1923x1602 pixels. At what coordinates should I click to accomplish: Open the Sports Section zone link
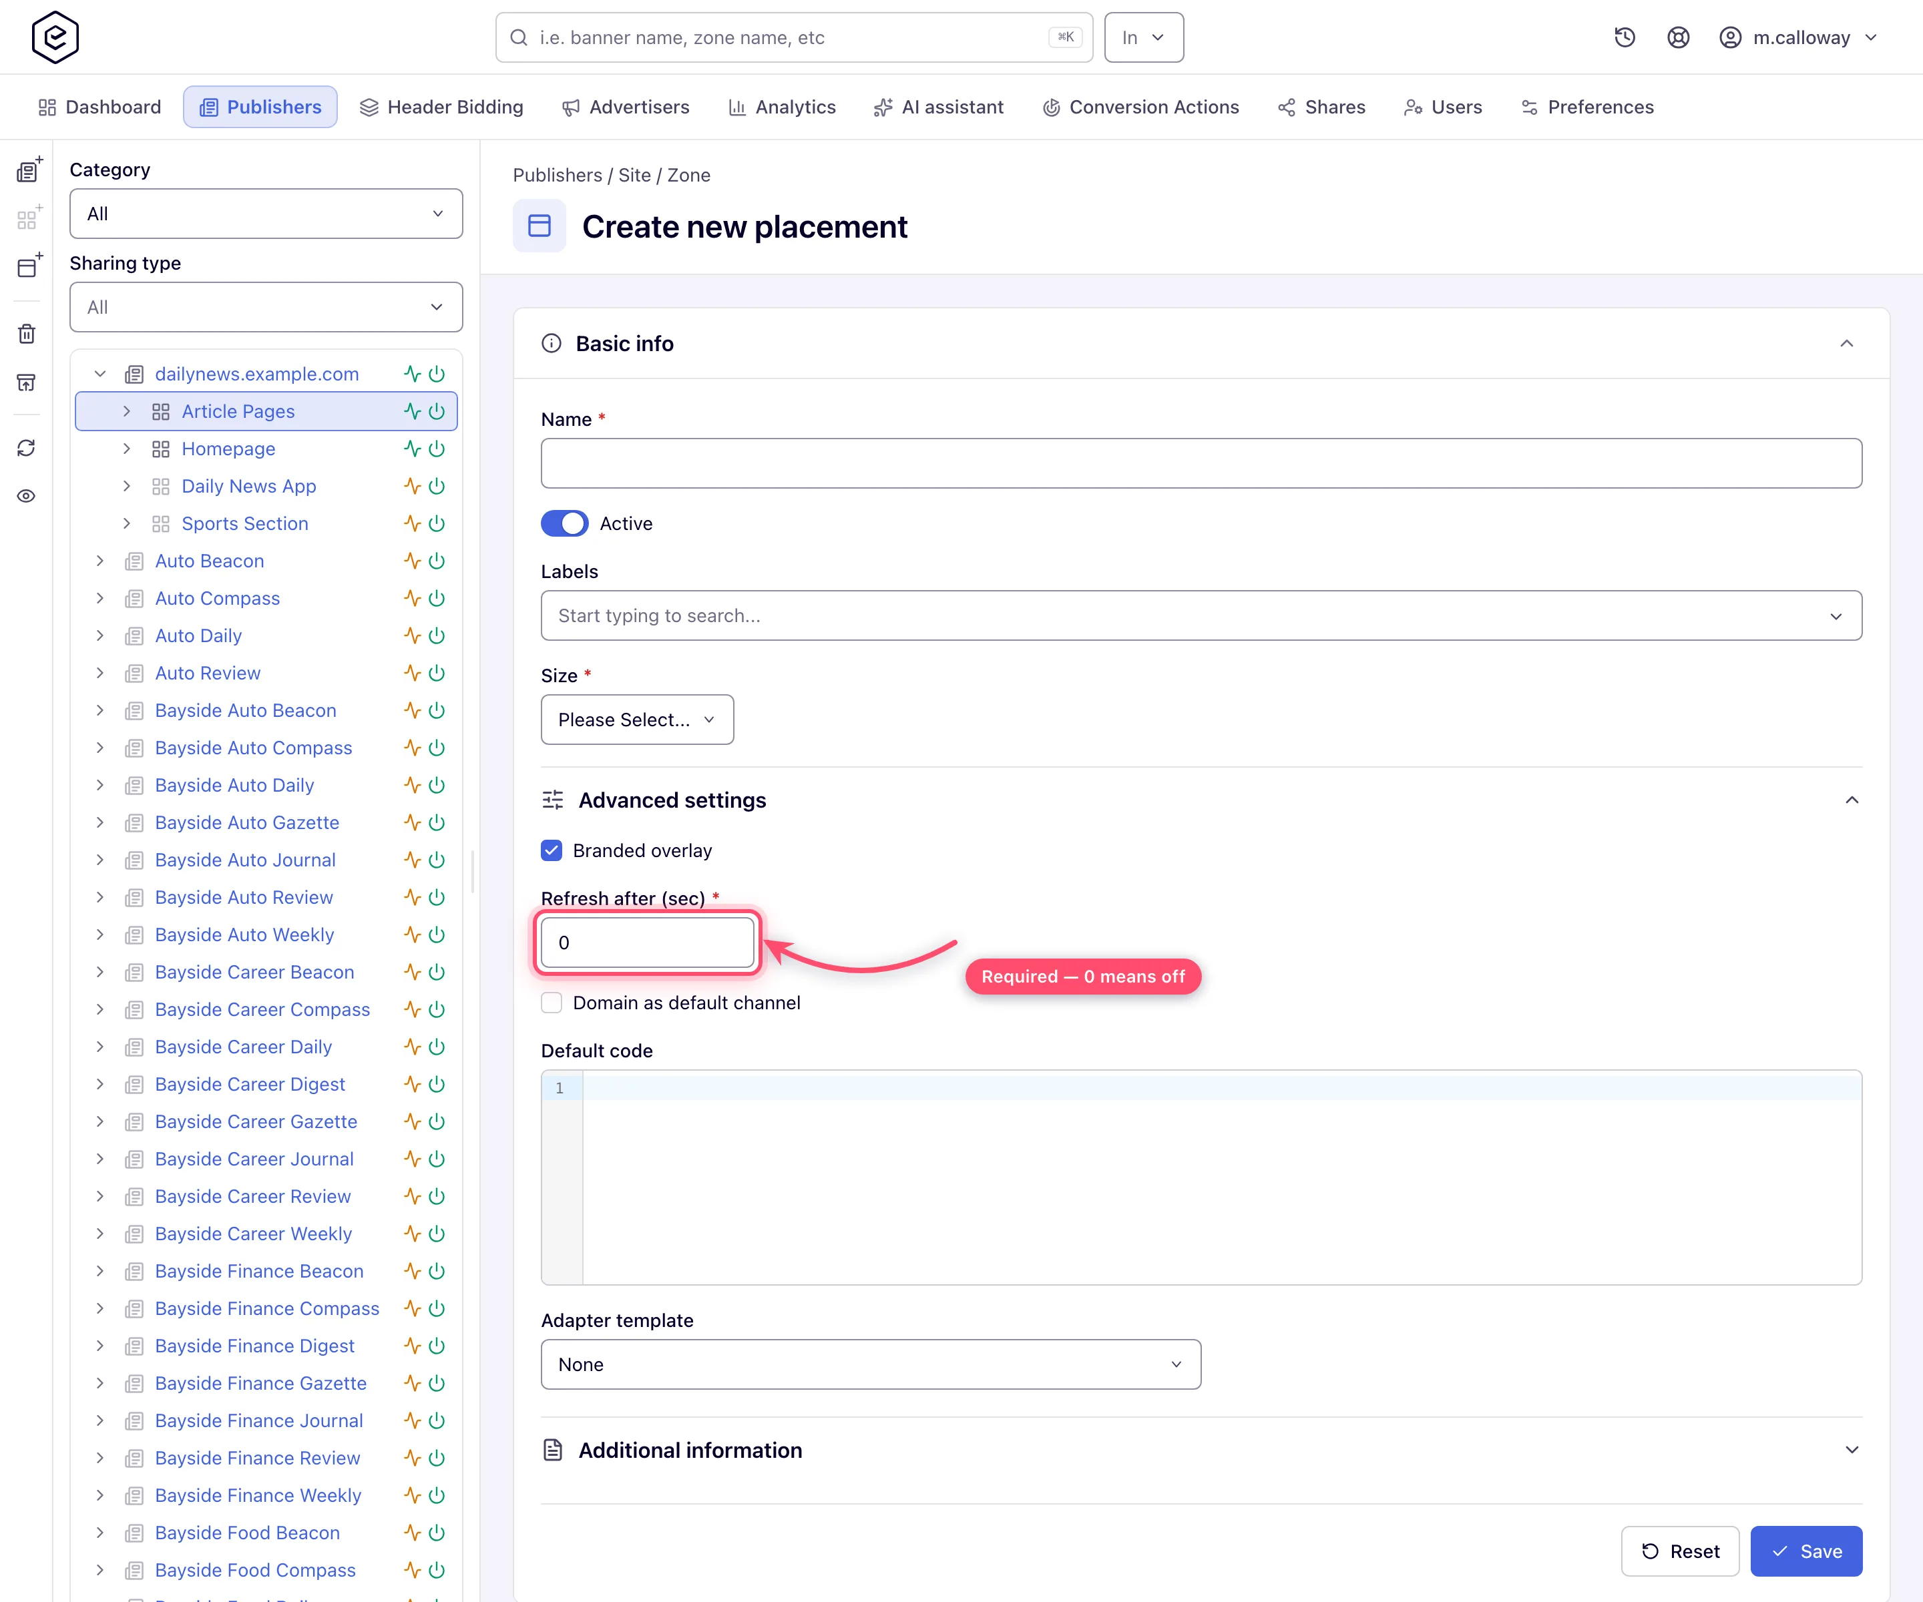coord(244,523)
